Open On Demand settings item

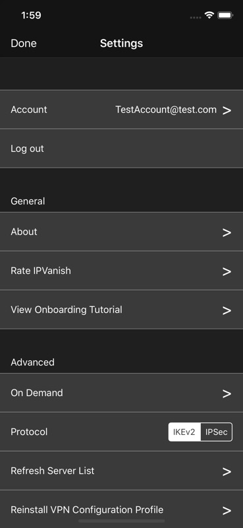pyautogui.click(x=121, y=393)
